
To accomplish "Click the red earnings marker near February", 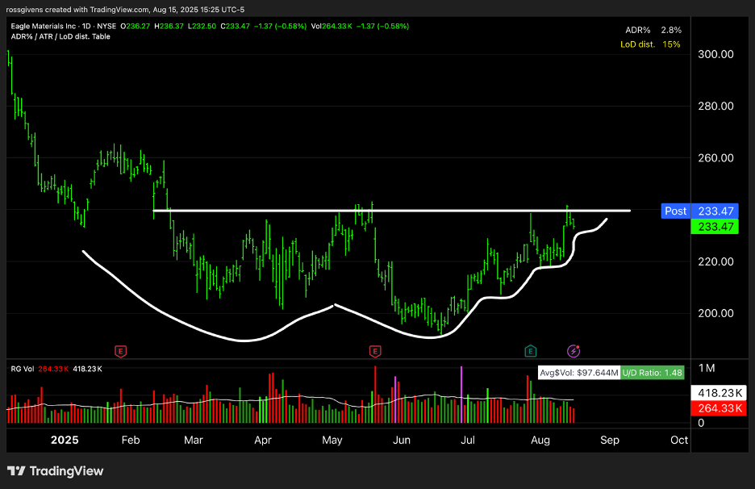I will 121,351.
